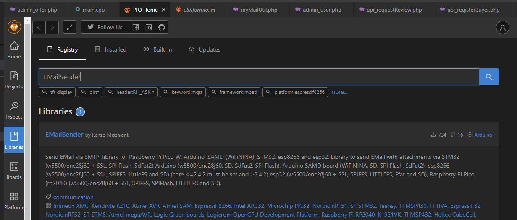This screenshot has height=220, width=517.
Task: Click the author name Renzo Mischianti
Action: 110,135
